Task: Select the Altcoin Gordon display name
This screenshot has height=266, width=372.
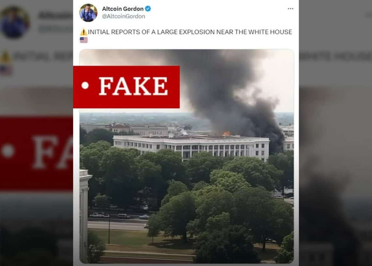Action: pos(123,9)
